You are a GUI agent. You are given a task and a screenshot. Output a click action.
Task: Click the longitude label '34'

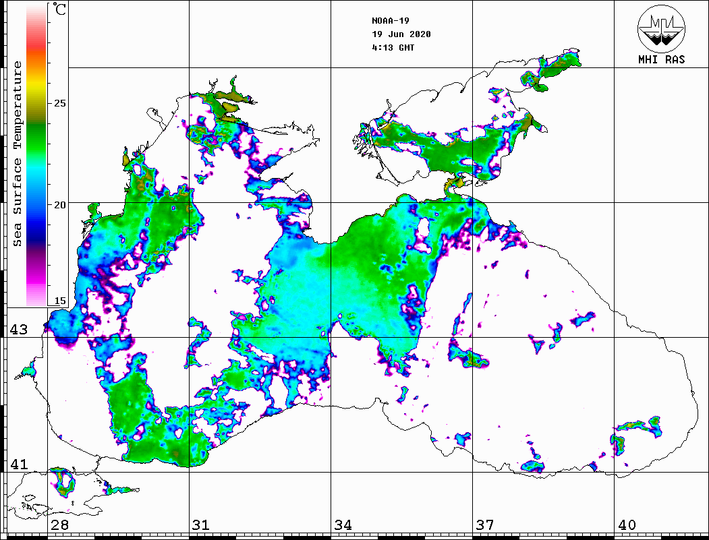coord(343,524)
